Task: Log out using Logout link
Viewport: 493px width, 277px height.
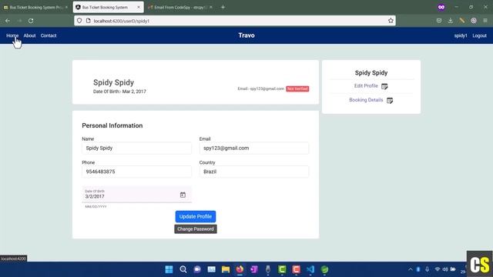Action: point(479,35)
